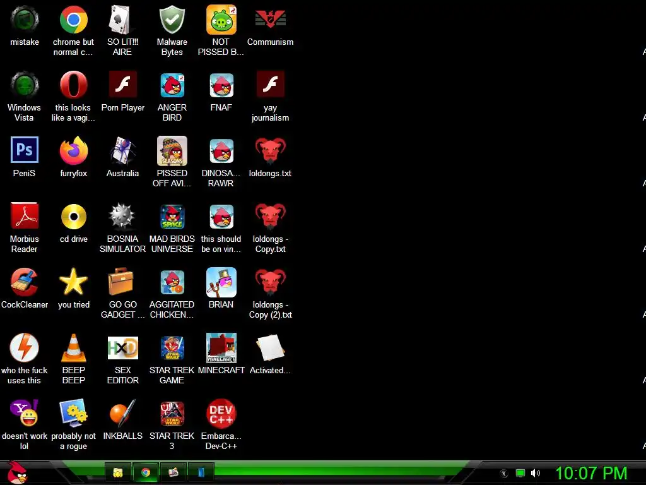The image size is (646, 485).
Task: Select the 'loldongs - Copy (2).txt' file
Action: pos(270,282)
